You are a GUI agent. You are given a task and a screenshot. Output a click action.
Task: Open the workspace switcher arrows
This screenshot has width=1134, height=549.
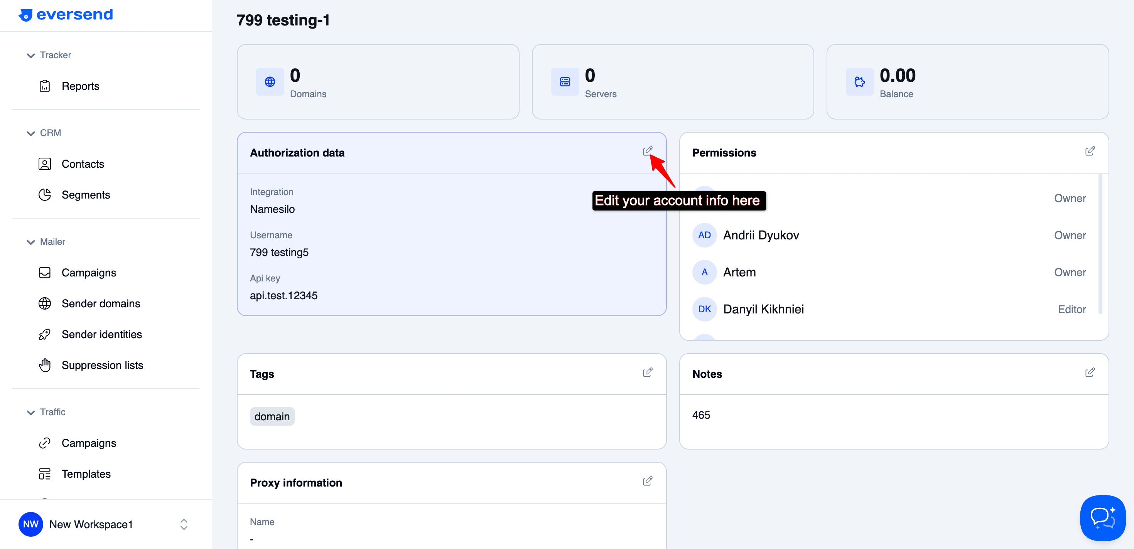pyautogui.click(x=184, y=524)
